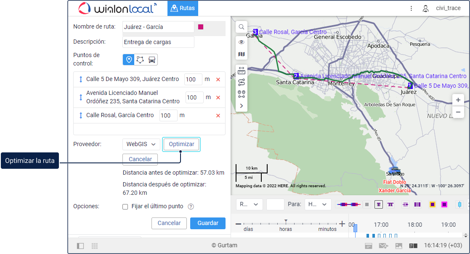
Task: Toggle the double T timeline filter
Action: click(390, 204)
